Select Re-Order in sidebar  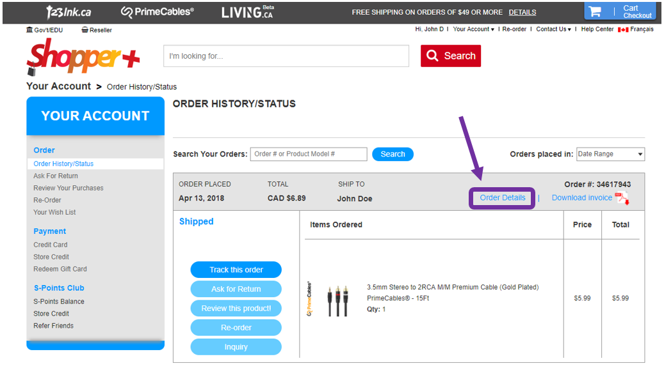tap(47, 200)
